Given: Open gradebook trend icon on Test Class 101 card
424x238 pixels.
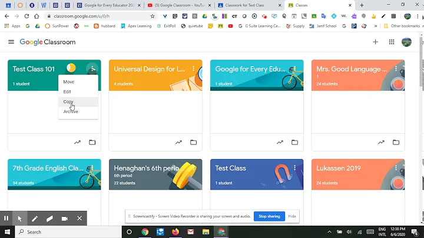Looking at the screenshot, I should coord(77,142).
